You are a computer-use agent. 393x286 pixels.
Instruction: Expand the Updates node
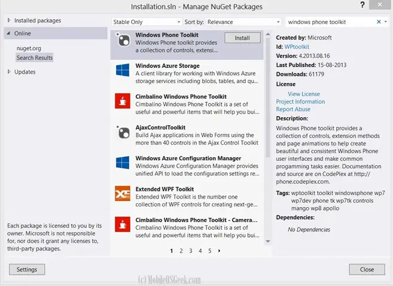point(9,72)
